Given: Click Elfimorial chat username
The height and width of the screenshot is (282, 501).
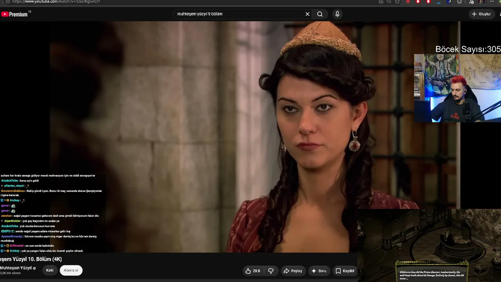Looking at the screenshot, I should click(x=17, y=246).
